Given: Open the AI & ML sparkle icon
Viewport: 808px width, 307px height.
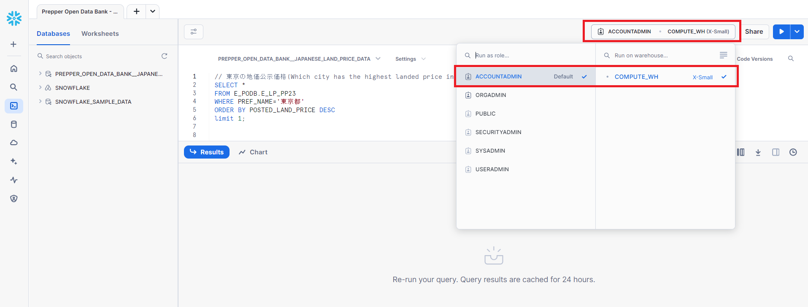Looking at the screenshot, I should (14, 162).
